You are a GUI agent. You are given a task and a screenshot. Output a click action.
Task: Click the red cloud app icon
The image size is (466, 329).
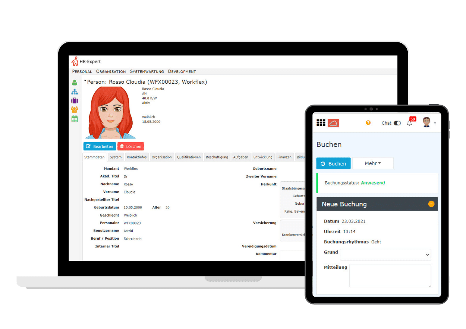(x=334, y=123)
